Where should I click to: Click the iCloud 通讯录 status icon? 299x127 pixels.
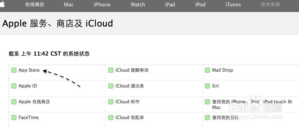(x=111, y=86)
